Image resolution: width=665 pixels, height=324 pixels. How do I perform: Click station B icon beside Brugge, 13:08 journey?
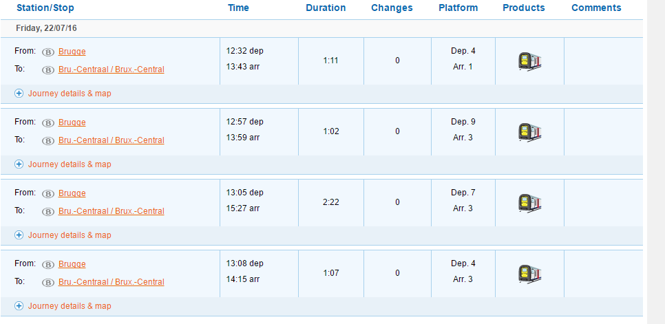48,265
